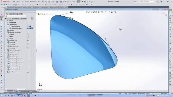Switch to the Добавления SOLIDWORKS tab

coord(56,7)
